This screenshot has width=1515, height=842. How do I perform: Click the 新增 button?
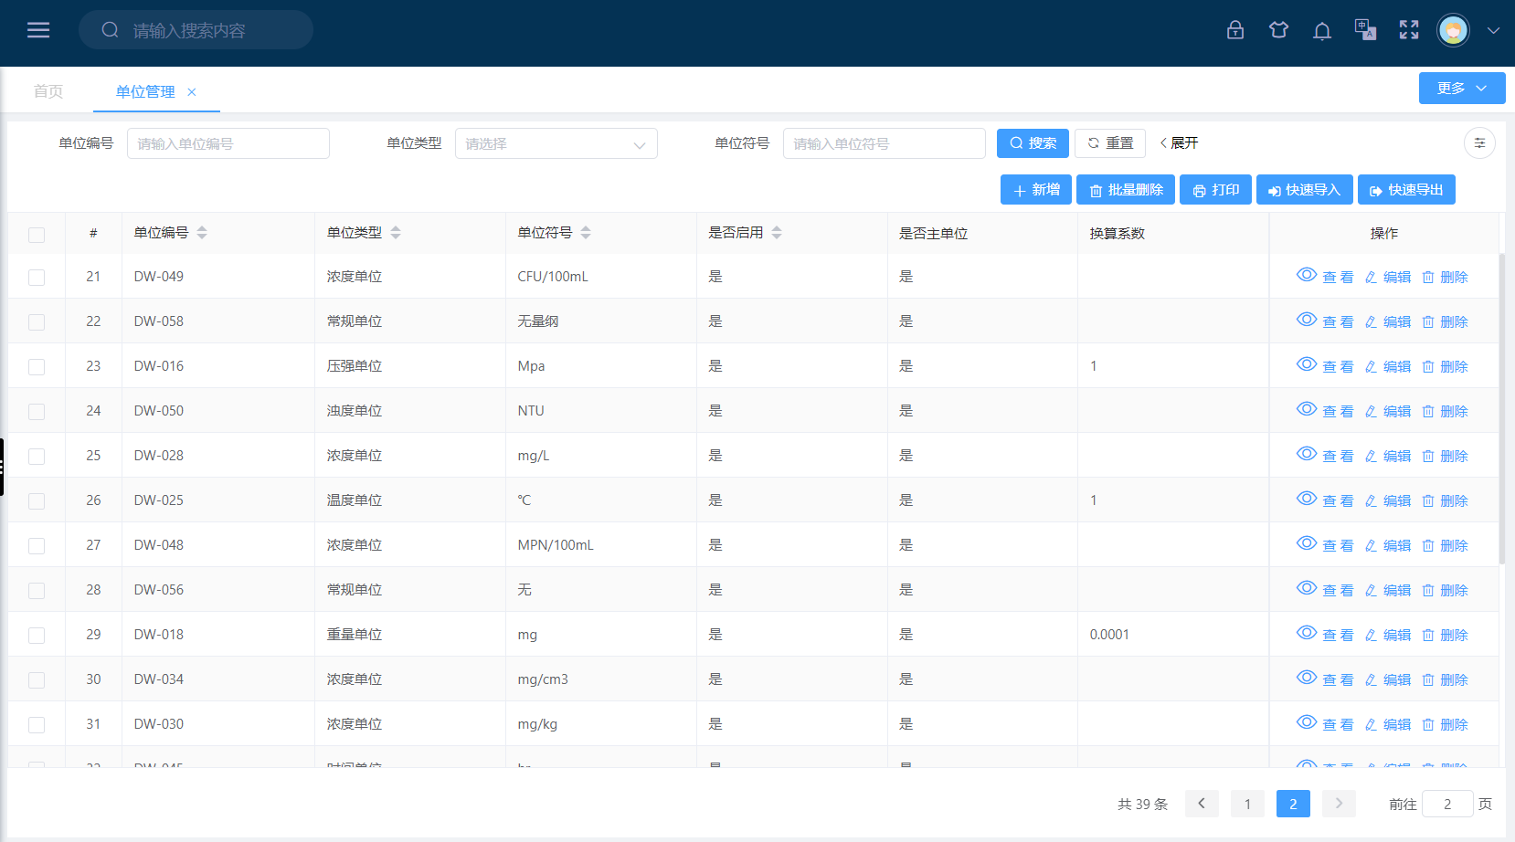[1036, 190]
